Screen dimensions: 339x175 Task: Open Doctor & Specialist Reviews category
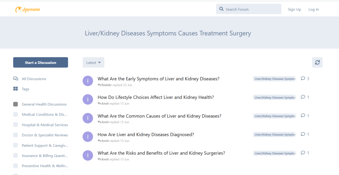(x=45, y=135)
